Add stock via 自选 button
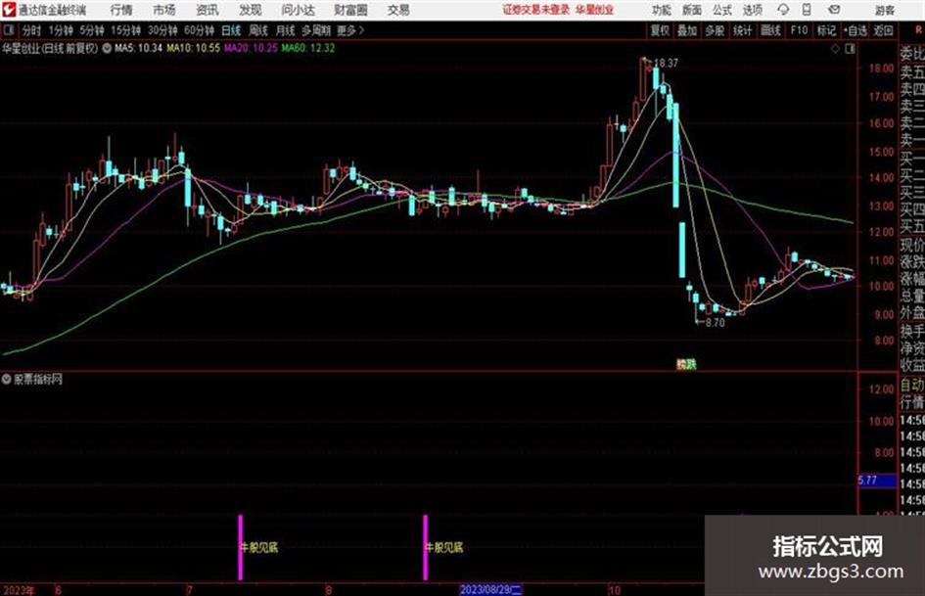The image size is (925, 596). point(856,30)
